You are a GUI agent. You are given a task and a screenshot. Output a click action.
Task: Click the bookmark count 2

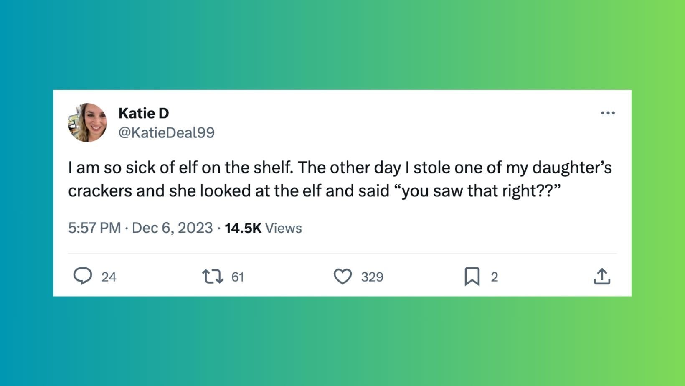click(x=495, y=277)
